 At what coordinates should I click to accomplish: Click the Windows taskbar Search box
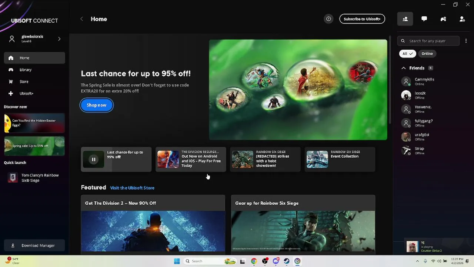(x=209, y=261)
